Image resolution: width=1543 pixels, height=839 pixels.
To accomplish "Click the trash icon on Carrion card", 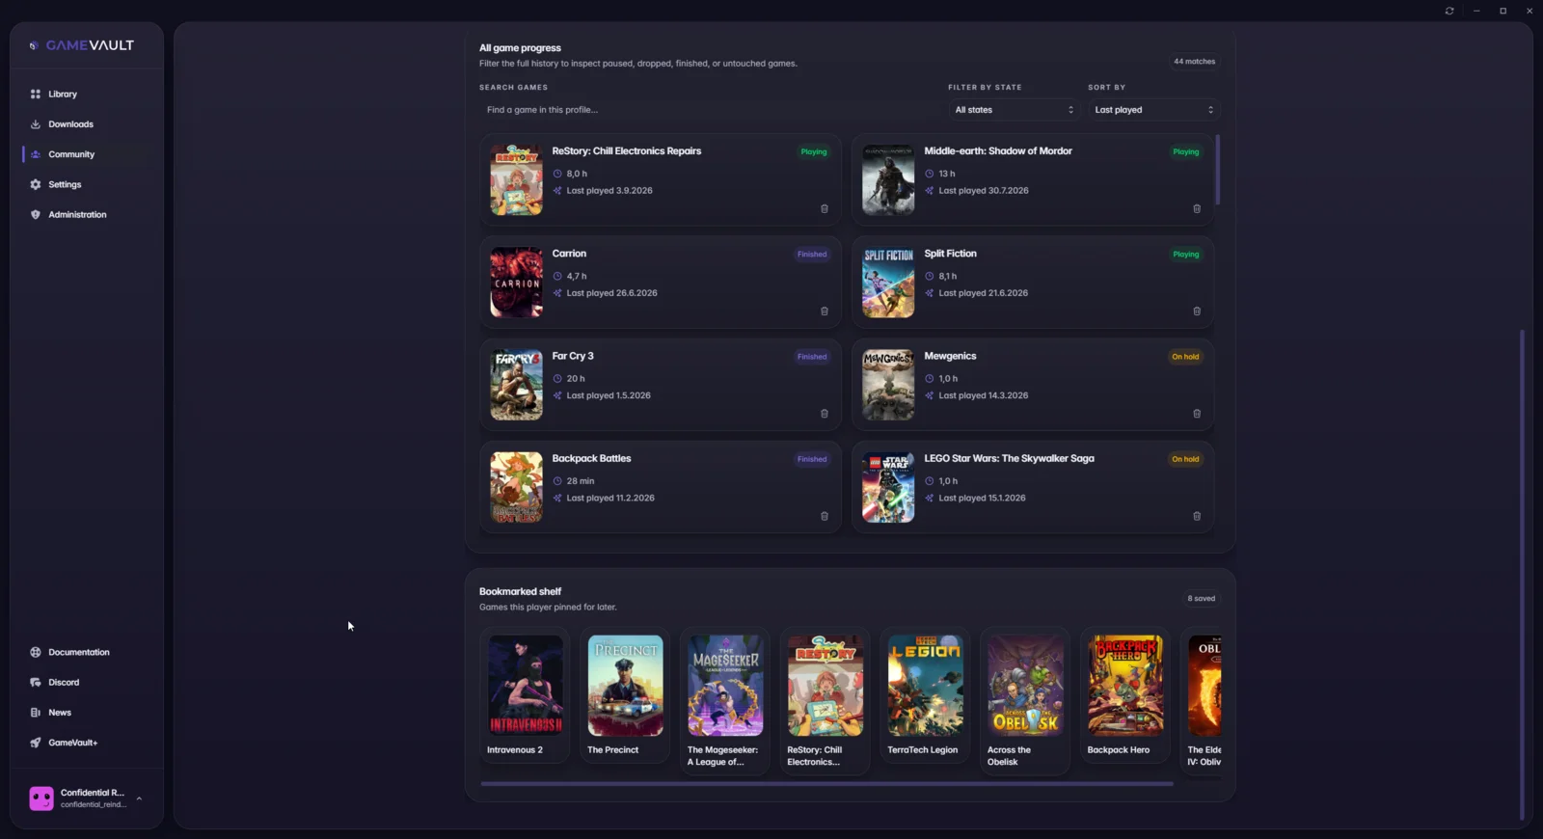I will [x=825, y=311].
